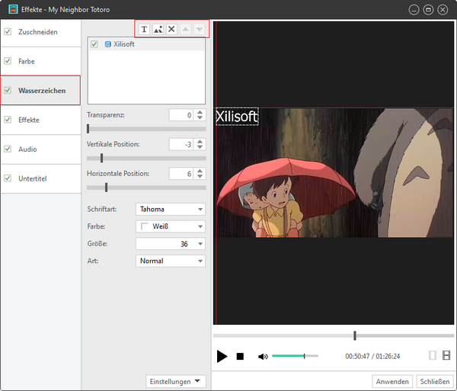The image size is (457, 391).
Task: Maximize the Effekte window
Action: 428,10
